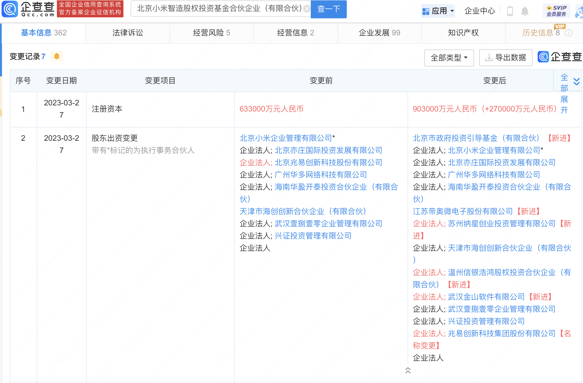Open 北京兆易创新科技股份有限公司 link
The height and width of the screenshot is (383, 583).
click(328, 163)
